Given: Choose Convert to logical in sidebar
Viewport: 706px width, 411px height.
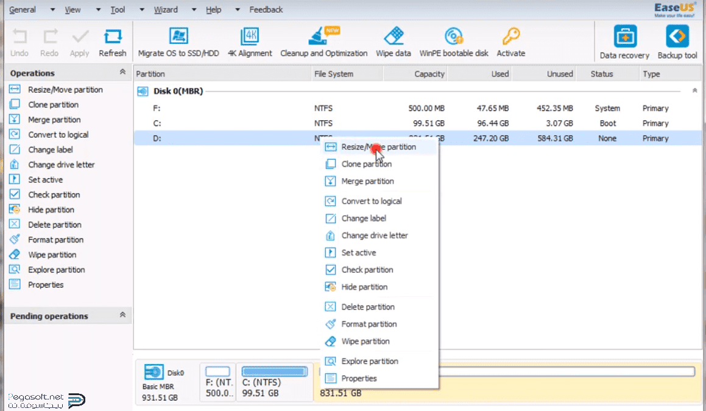Looking at the screenshot, I should [49, 134].
